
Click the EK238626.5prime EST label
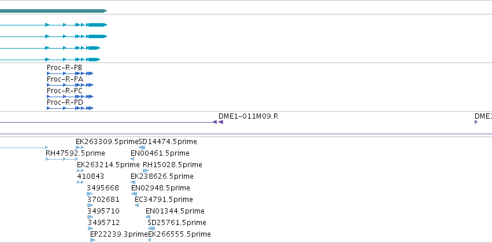pyautogui.click(x=162, y=176)
